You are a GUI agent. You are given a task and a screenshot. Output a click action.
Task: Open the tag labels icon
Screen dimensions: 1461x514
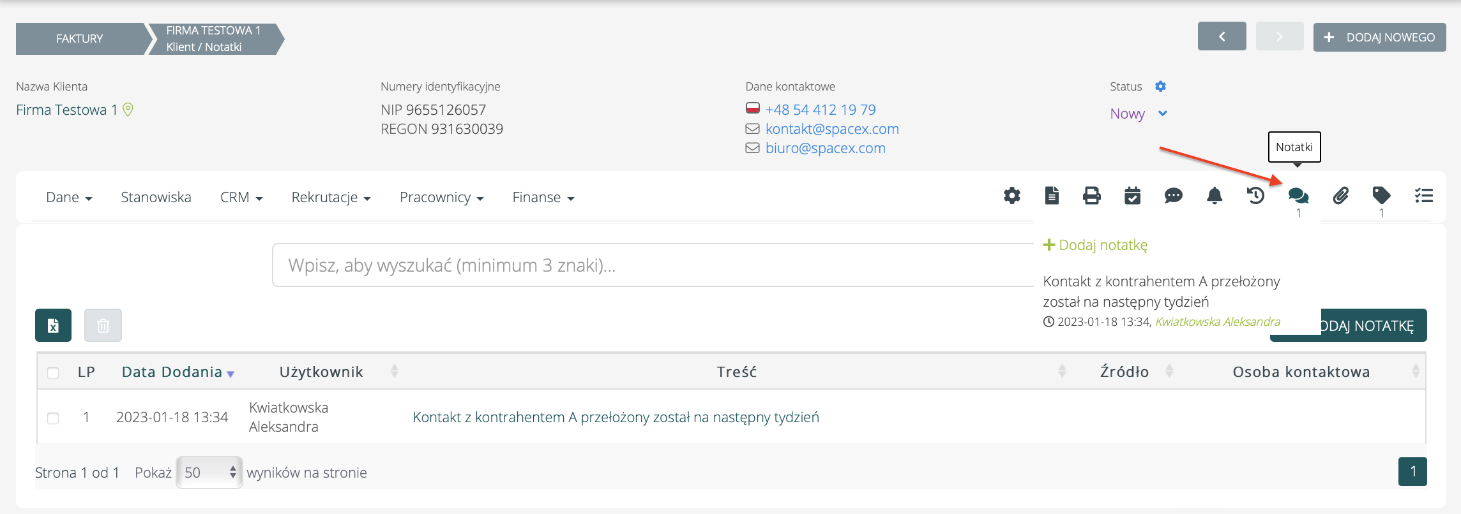pyautogui.click(x=1381, y=195)
